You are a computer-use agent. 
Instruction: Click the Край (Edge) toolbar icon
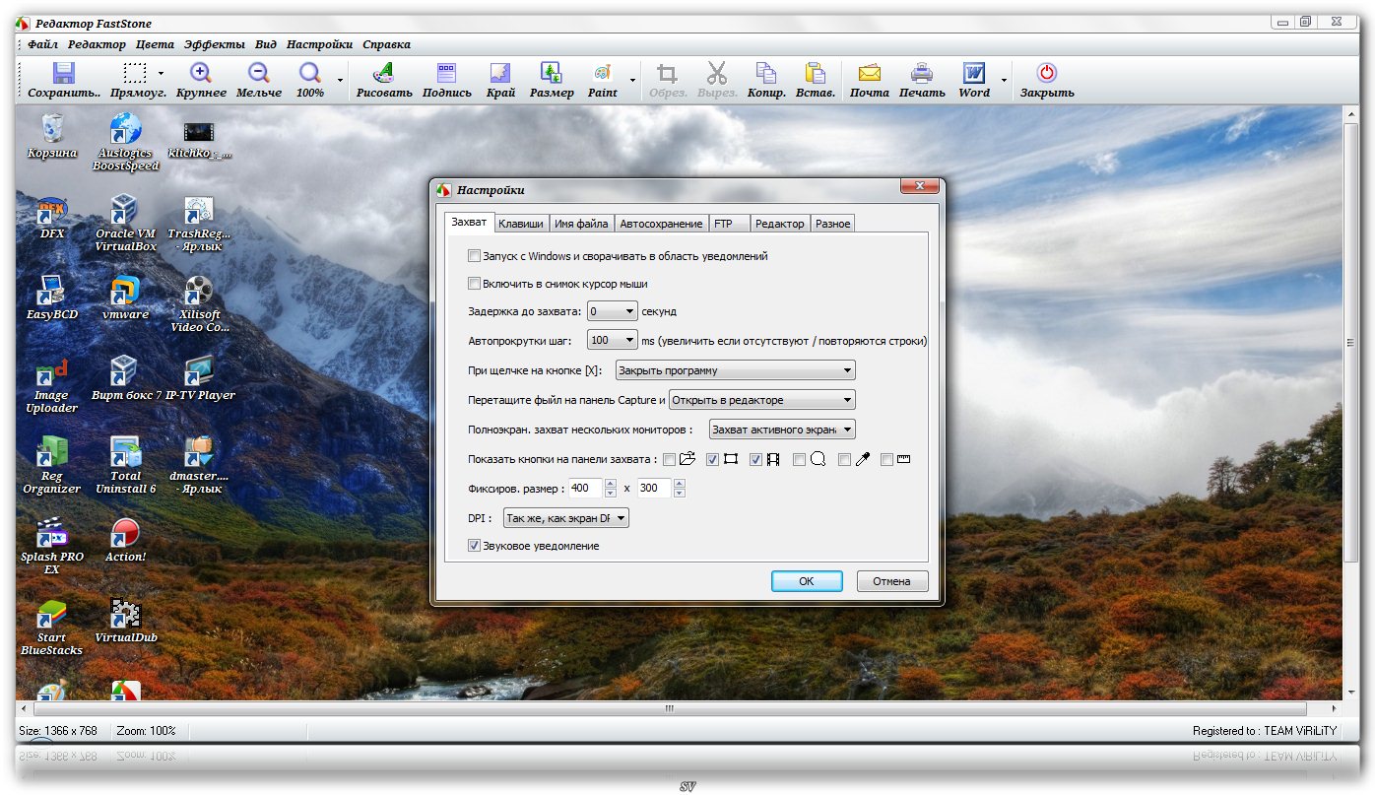[500, 74]
